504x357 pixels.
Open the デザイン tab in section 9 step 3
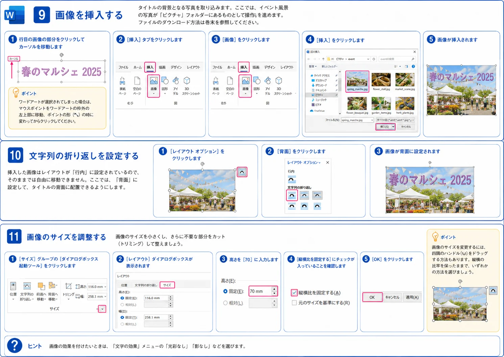click(x=270, y=67)
